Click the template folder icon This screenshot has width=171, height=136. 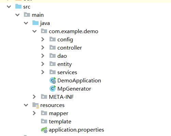click(x=44, y=121)
